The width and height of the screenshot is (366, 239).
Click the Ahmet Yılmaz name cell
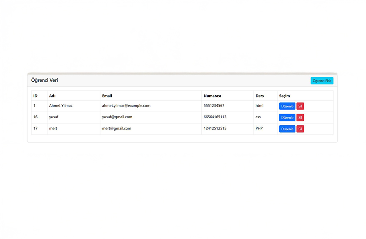coord(61,106)
